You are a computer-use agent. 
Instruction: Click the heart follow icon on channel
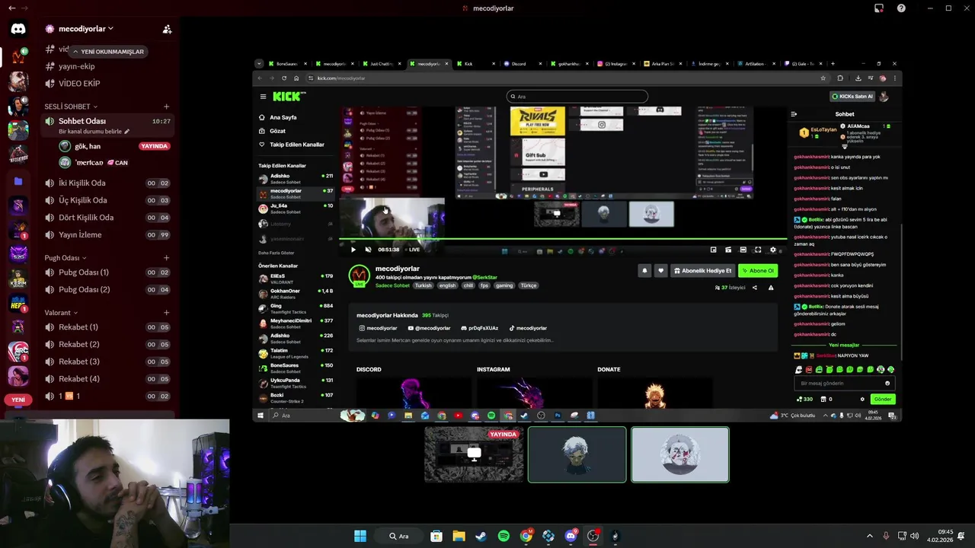(x=660, y=270)
